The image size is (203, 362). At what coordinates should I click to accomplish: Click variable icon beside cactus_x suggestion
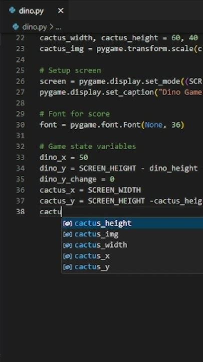[x=68, y=256]
